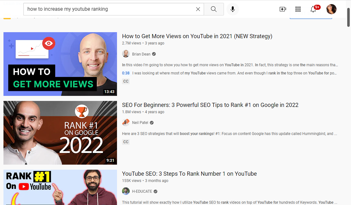Open title 'How to Get More Views on YouTube in 2021'

pos(197,36)
